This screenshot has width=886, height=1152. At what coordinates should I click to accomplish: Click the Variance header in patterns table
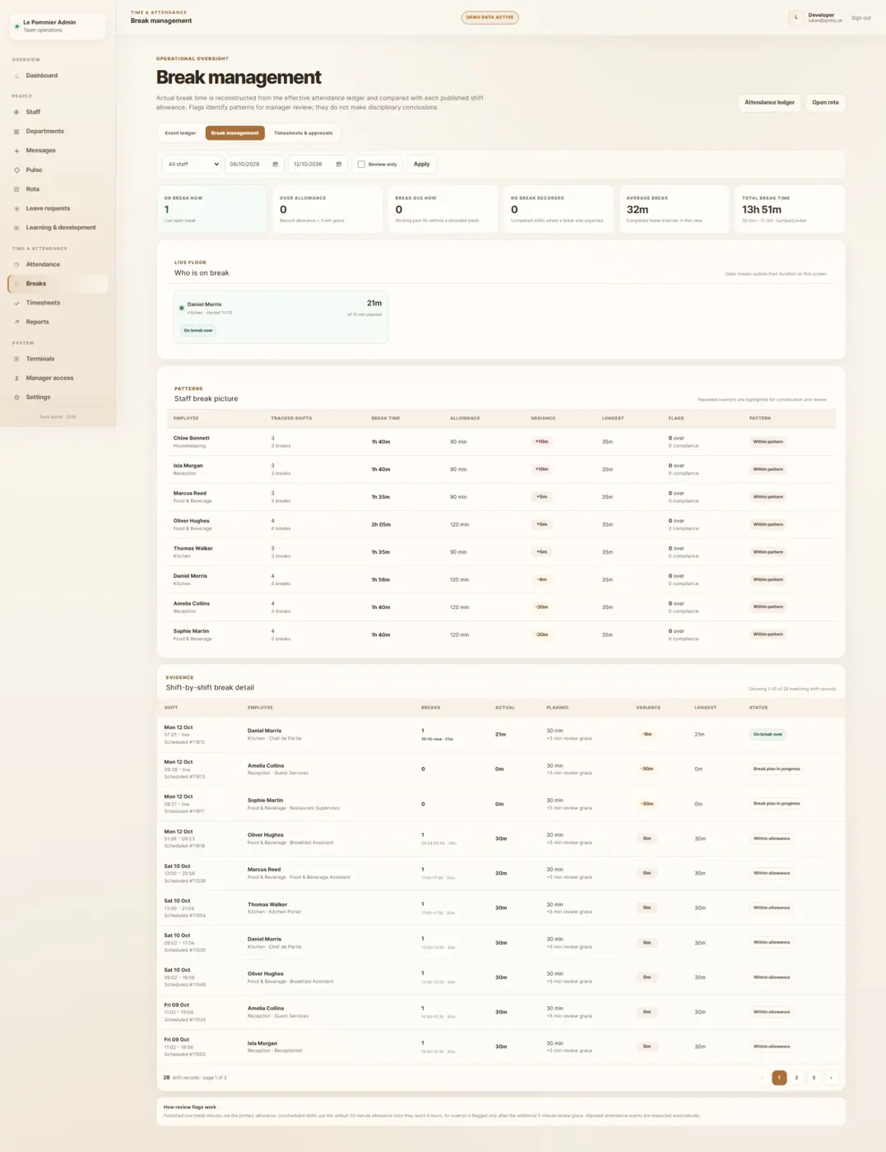(x=543, y=419)
